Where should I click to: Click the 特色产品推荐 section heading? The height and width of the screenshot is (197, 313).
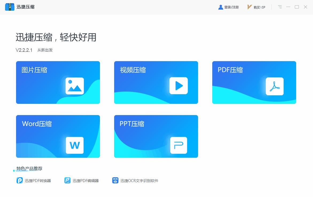(30, 168)
